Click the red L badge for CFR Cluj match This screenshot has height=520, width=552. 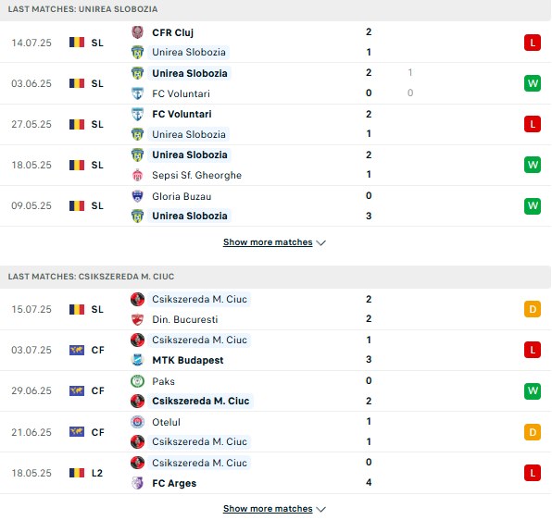click(x=533, y=43)
